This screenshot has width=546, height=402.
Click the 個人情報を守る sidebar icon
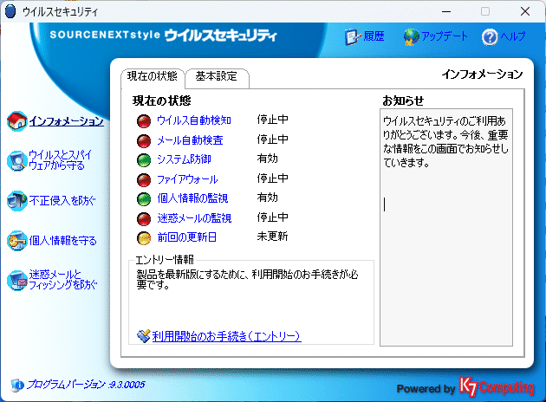point(16,240)
